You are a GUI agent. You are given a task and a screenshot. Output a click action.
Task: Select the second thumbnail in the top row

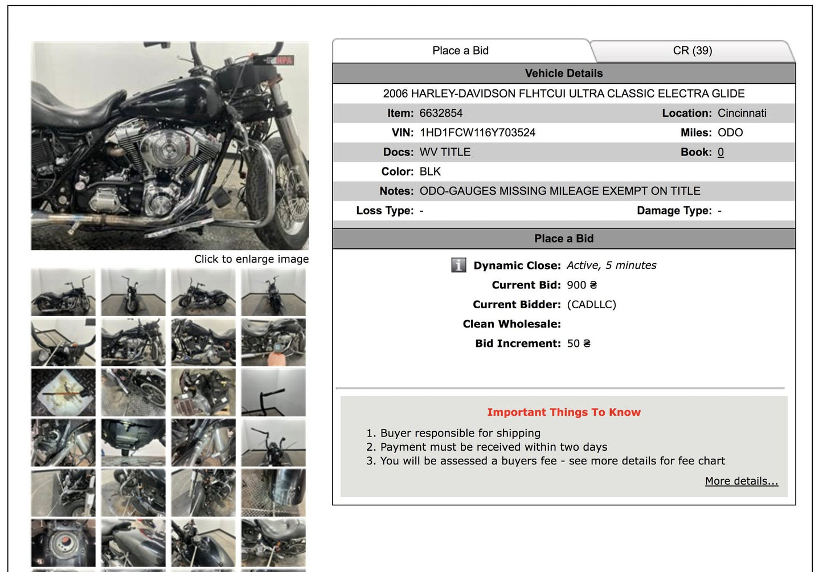133,292
